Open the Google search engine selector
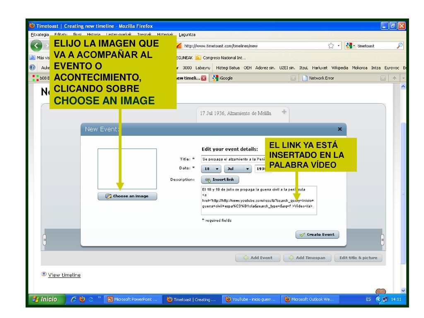 [350, 46]
